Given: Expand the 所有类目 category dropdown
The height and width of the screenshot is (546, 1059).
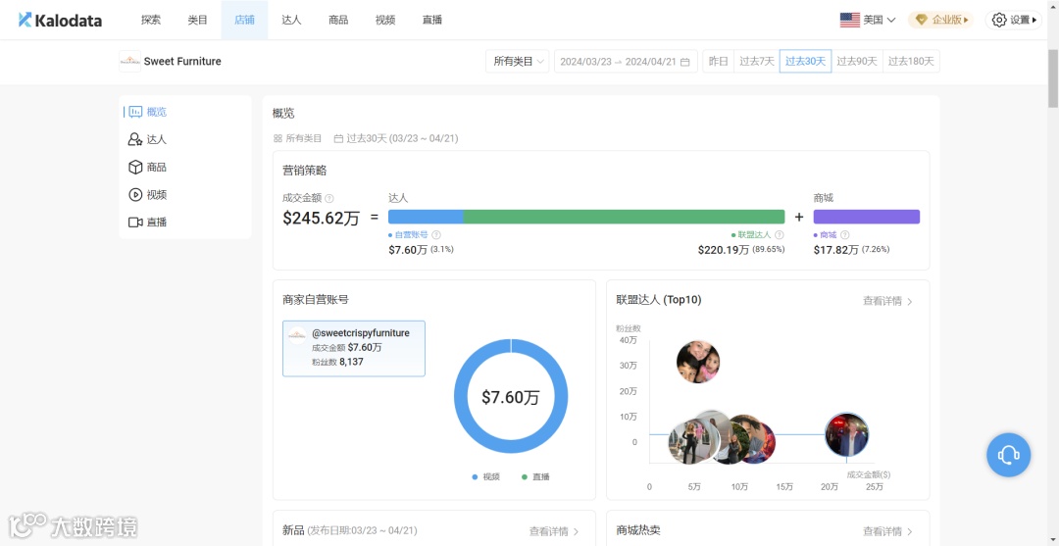Looking at the screenshot, I should (x=517, y=62).
